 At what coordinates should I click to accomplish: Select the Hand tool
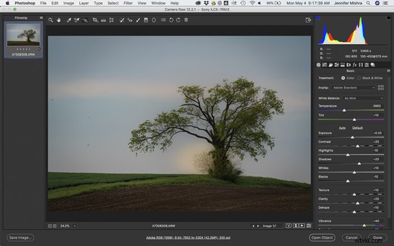(59, 20)
